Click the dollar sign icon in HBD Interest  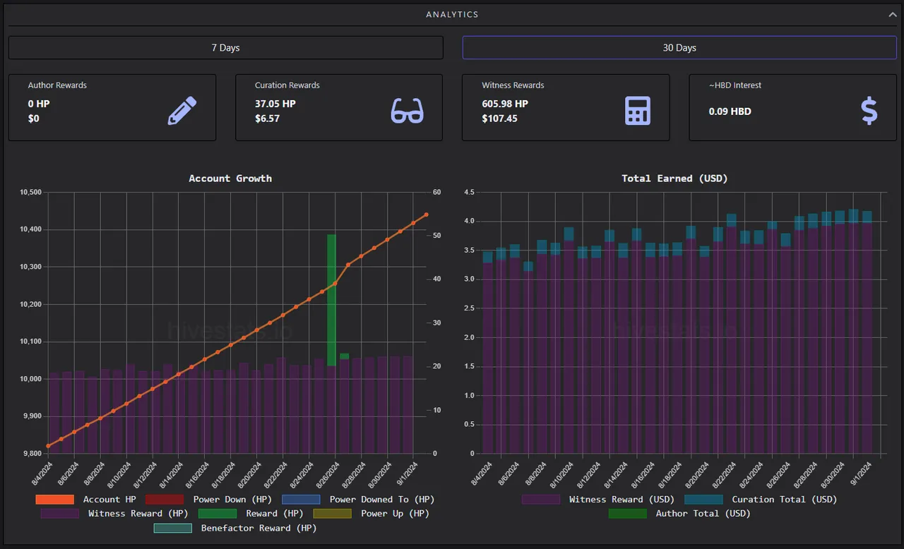(x=869, y=111)
